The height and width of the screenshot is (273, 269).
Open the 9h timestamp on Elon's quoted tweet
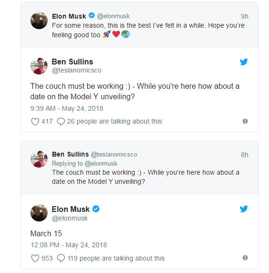[245, 16]
